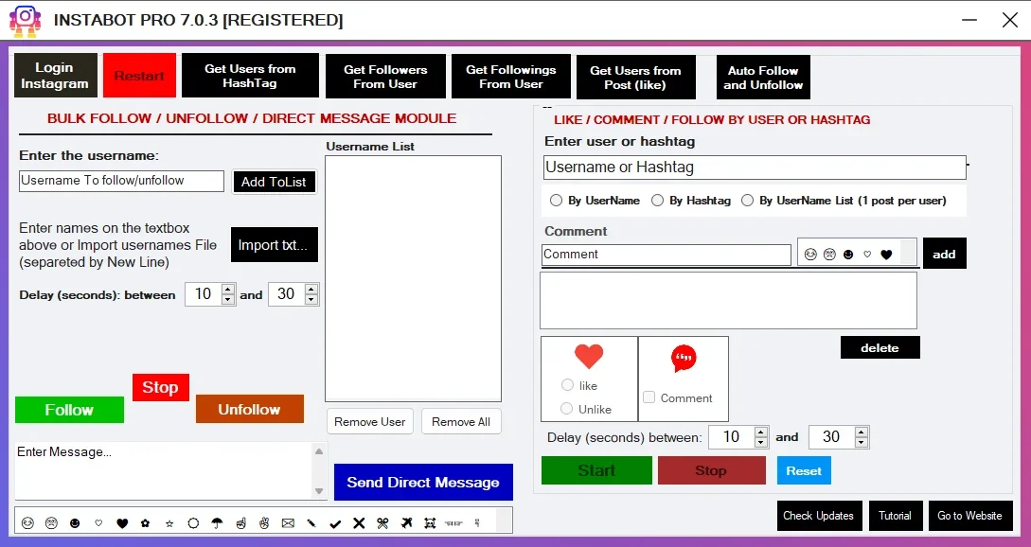This screenshot has height=547, width=1031.
Task: Decrease like module minimum delay of 10
Action: [761, 443]
